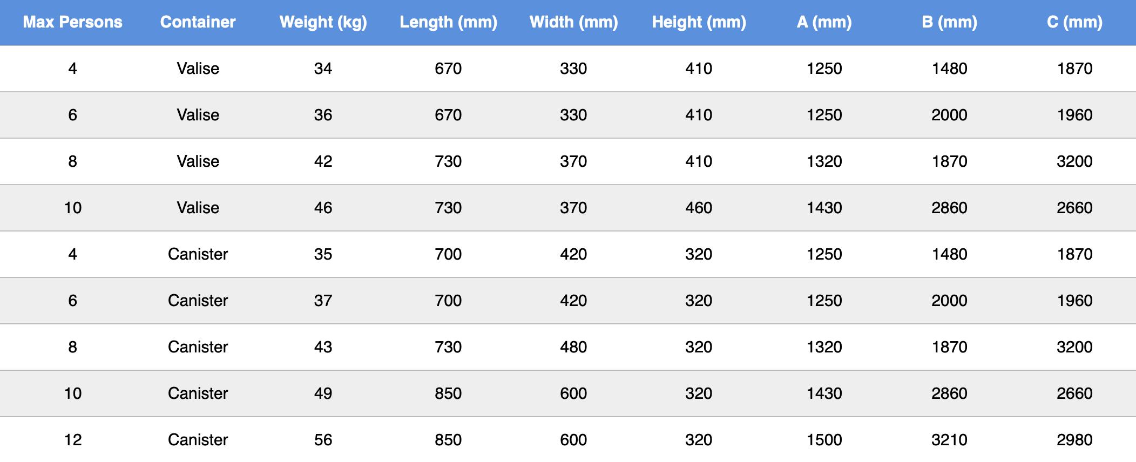Screen dimensions: 1136x462
Task: Click the height cell showing 460
Action: (x=699, y=208)
